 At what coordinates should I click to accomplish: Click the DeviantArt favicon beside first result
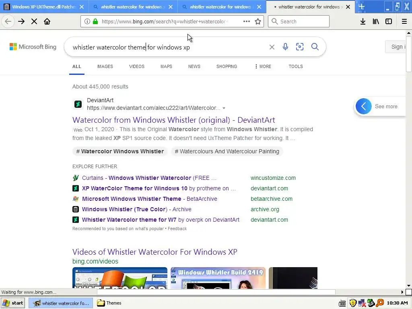(x=78, y=104)
